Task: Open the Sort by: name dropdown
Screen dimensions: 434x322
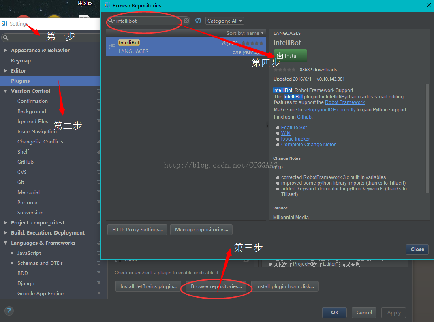Action: coord(245,33)
